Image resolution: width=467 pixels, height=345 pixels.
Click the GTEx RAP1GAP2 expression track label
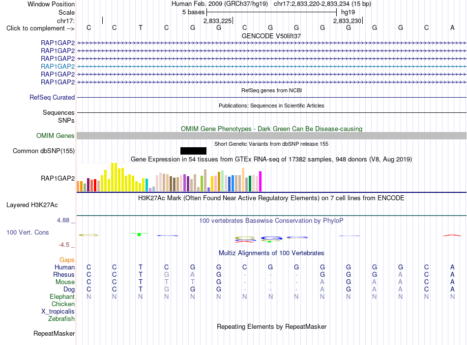pyautogui.click(x=58, y=178)
